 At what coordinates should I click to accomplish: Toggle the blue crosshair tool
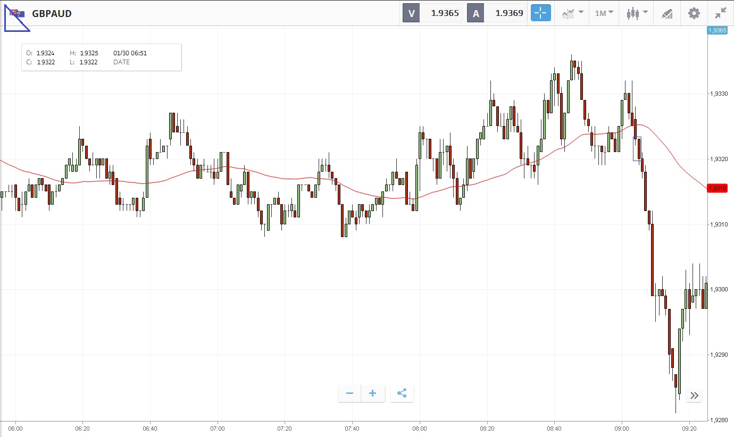click(x=541, y=13)
